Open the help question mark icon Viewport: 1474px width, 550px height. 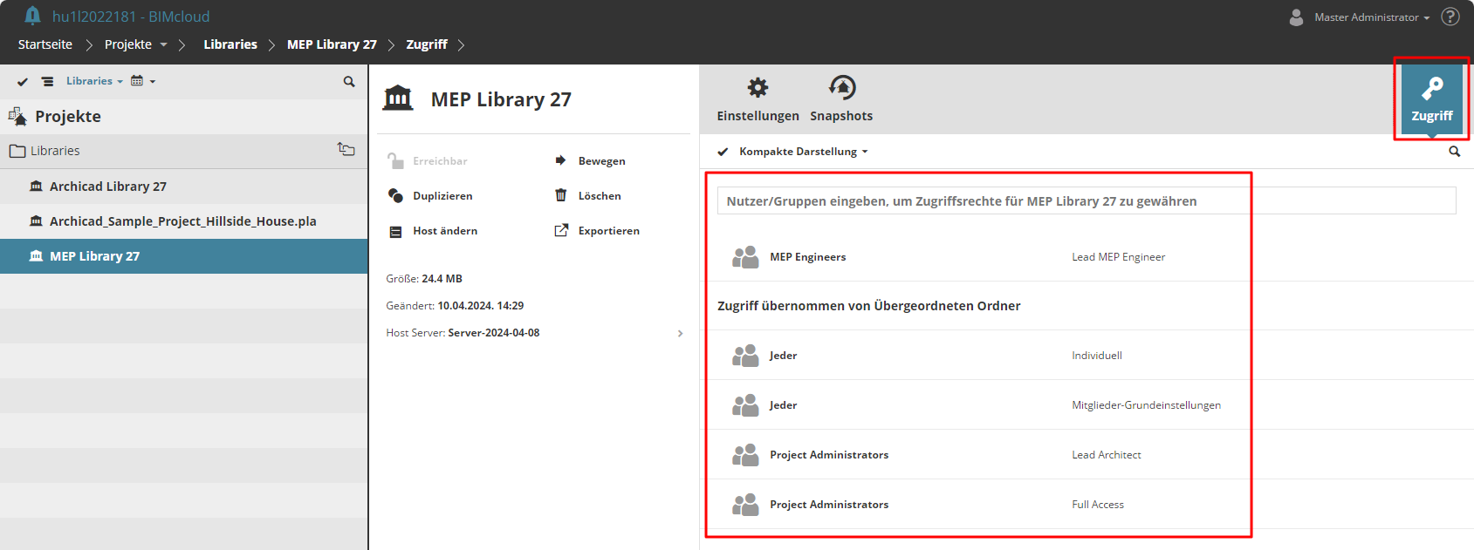click(x=1450, y=17)
